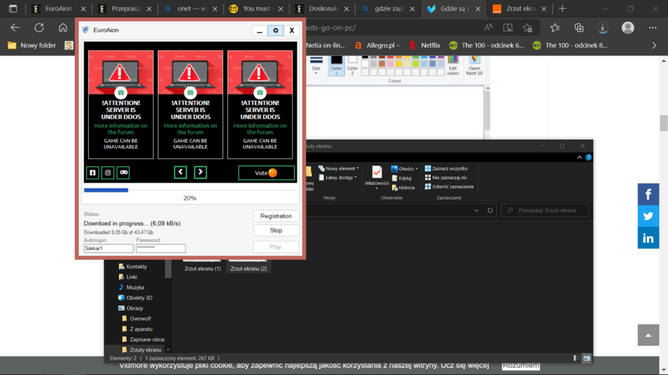Screen dimensions: 668x375
Task: Click the gamepad icon in the launcher
Action: tap(123, 173)
